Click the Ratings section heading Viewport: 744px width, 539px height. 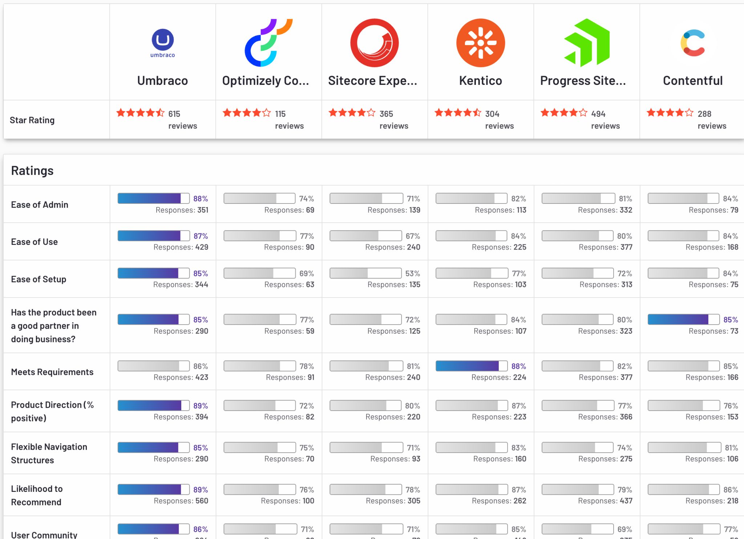32,170
